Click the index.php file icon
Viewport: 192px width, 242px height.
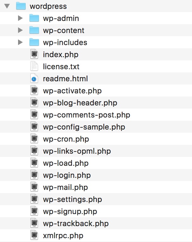(34, 54)
